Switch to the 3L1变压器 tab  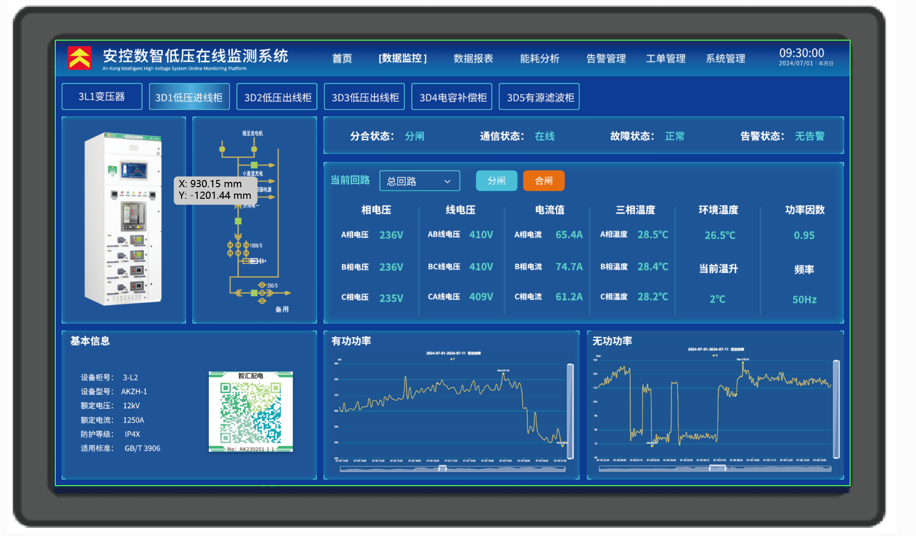coord(102,96)
